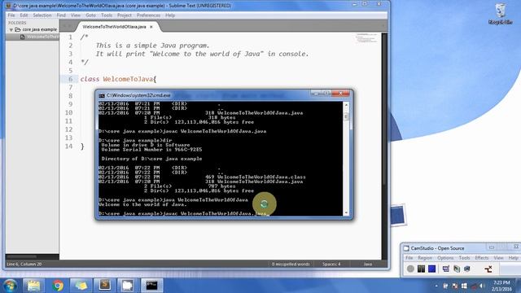Select the core java example folder row
Viewport: 521px width, 293px height.
[33, 29]
